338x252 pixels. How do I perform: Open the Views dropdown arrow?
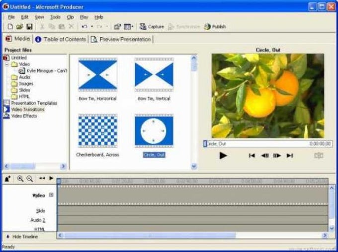132,26
